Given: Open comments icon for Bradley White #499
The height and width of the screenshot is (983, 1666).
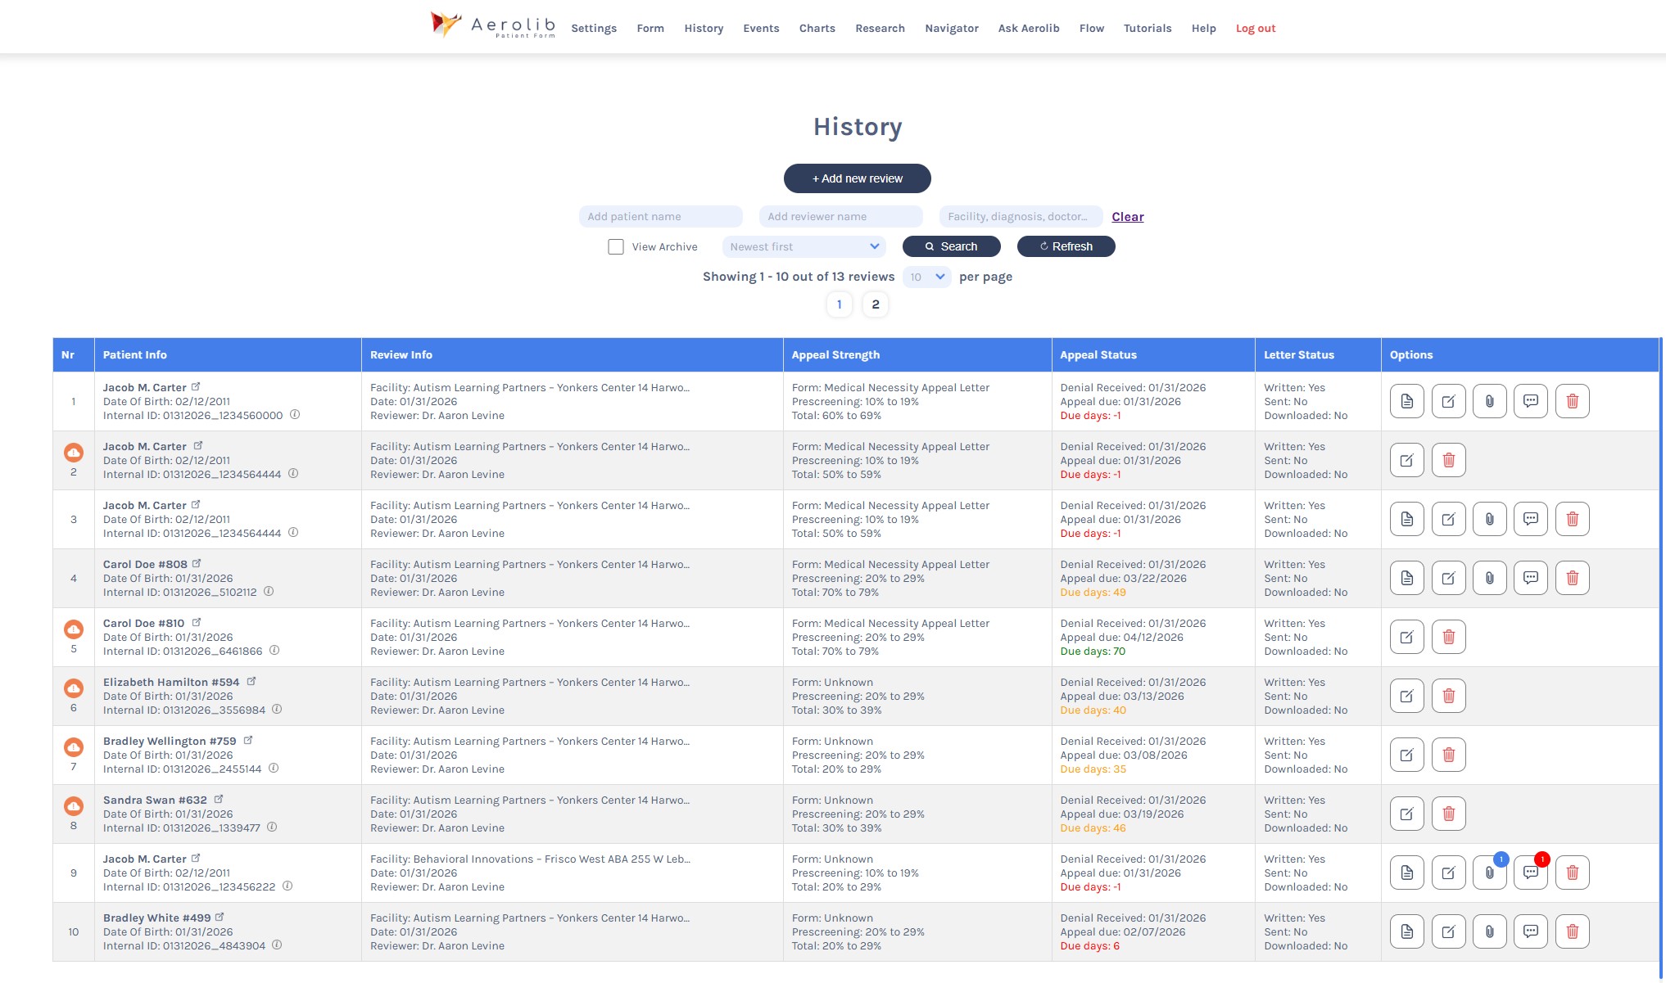Looking at the screenshot, I should click(x=1530, y=931).
